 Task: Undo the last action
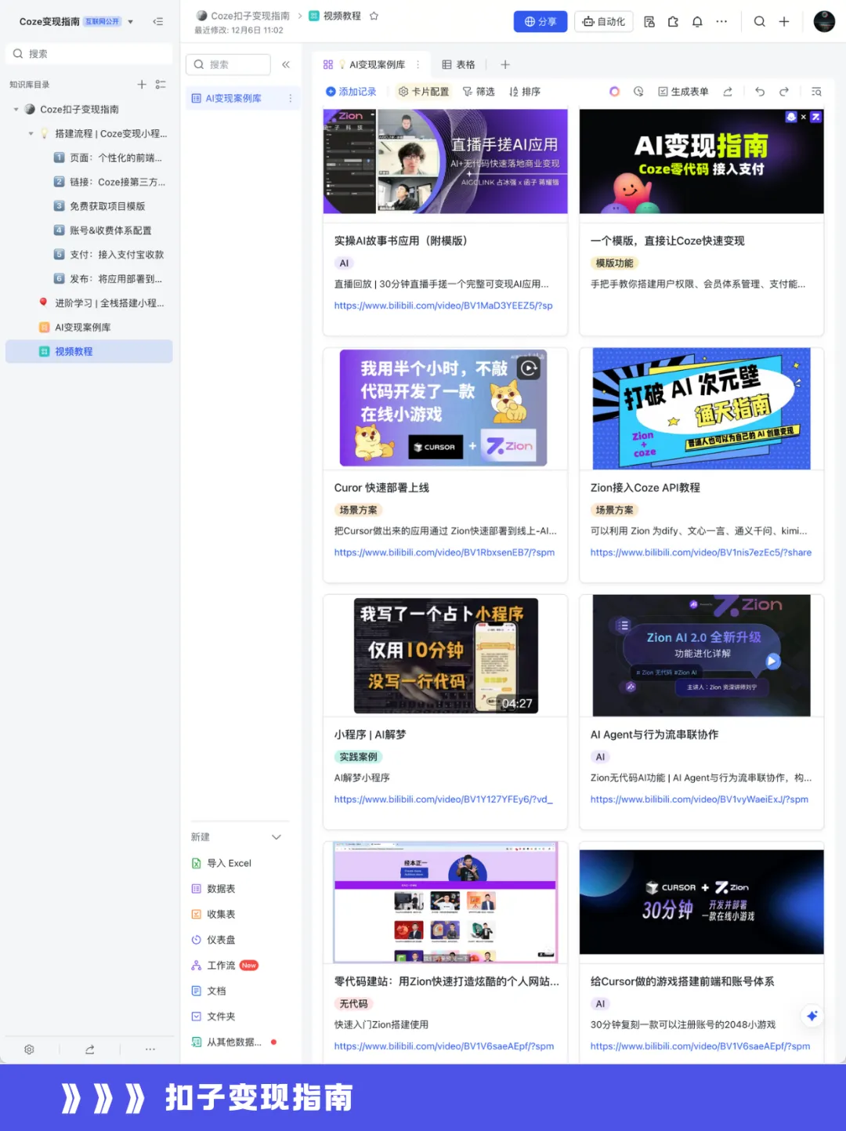[x=760, y=92]
